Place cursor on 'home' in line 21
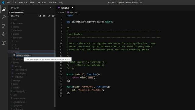The width and height of the screenshot is (195, 110). coord(90,77)
